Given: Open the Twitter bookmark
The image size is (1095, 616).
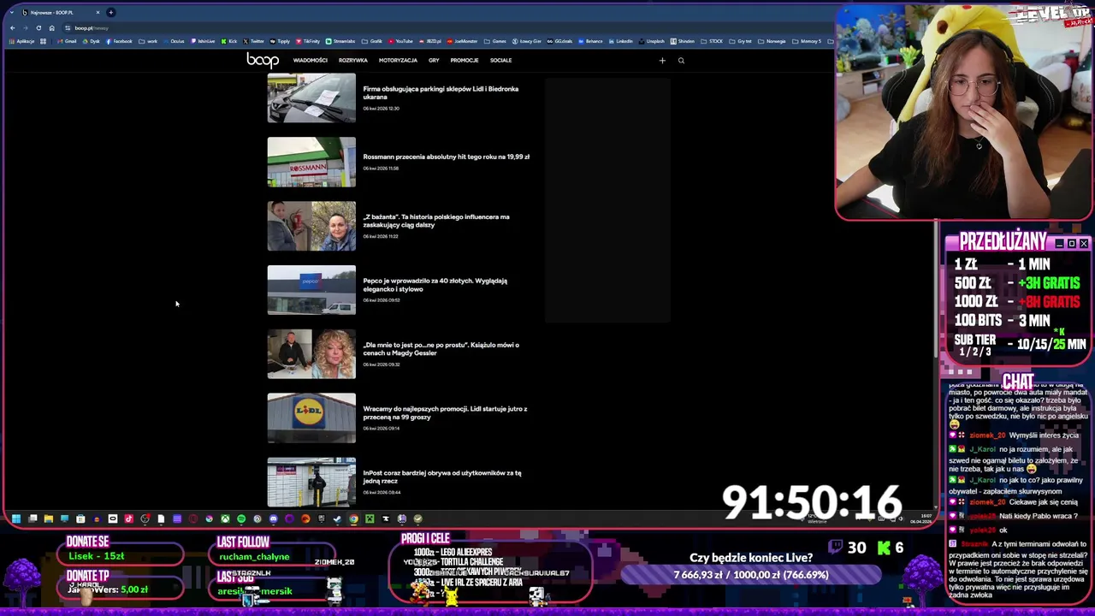Looking at the screenshot, I should (253, 41).
